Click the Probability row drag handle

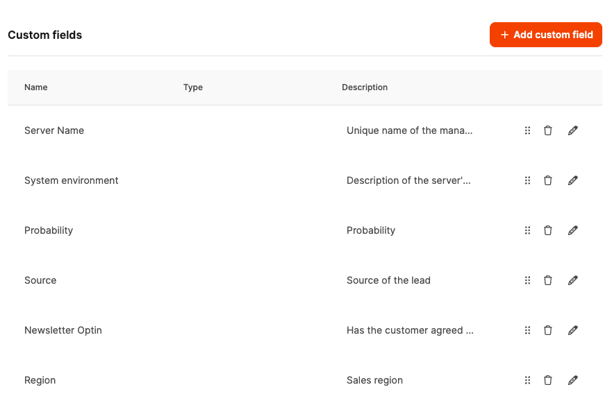click(527, 230)
